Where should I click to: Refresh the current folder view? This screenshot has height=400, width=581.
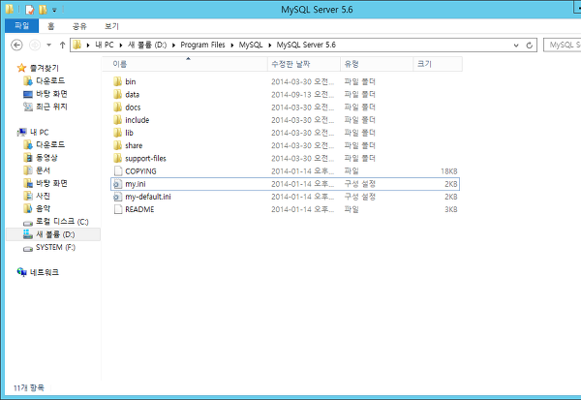click(x=530, y=46)
